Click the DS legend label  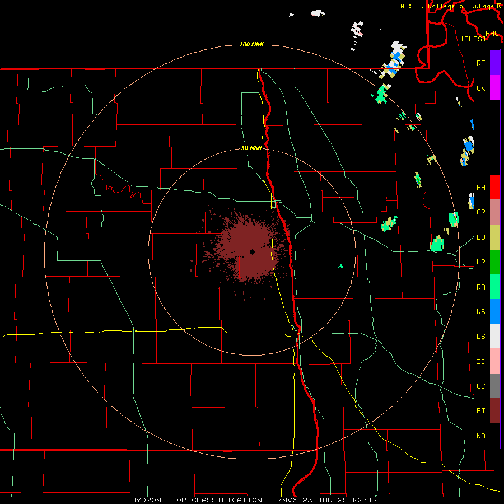480,337
